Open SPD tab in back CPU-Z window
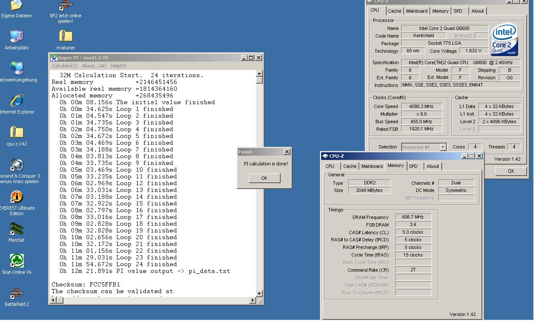541x324 pixels. click(x=458, y=11)
